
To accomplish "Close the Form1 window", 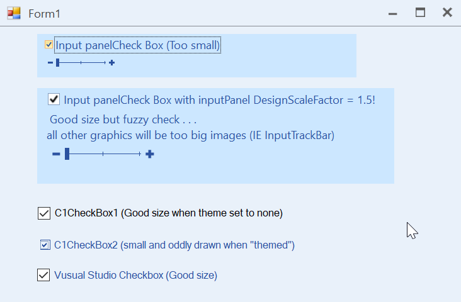I will coord(447,12).
